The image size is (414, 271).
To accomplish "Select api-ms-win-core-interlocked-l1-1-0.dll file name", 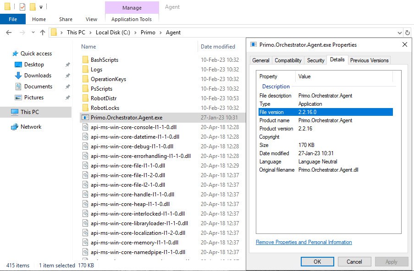I will pos(138,214).
